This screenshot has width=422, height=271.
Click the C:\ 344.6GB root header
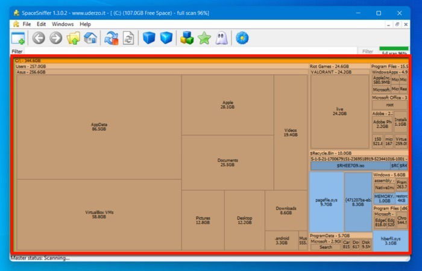[211, 61]
